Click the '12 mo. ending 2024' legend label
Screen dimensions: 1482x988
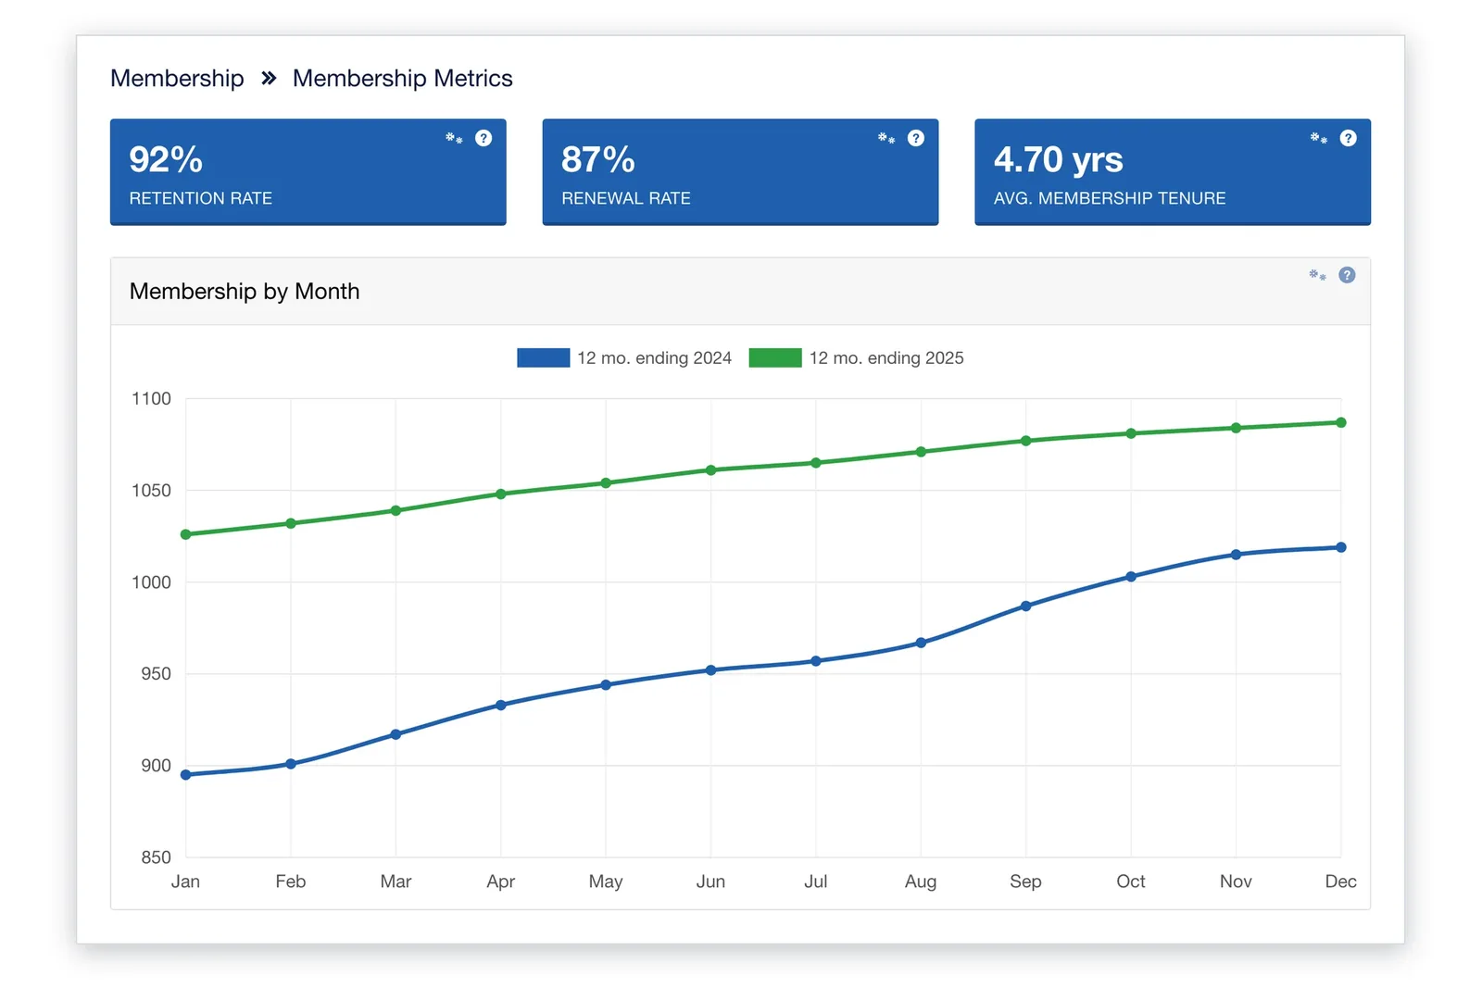654,357
